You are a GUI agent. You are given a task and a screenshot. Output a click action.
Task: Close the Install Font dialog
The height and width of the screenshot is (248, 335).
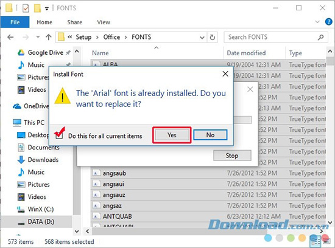[225, 74]
